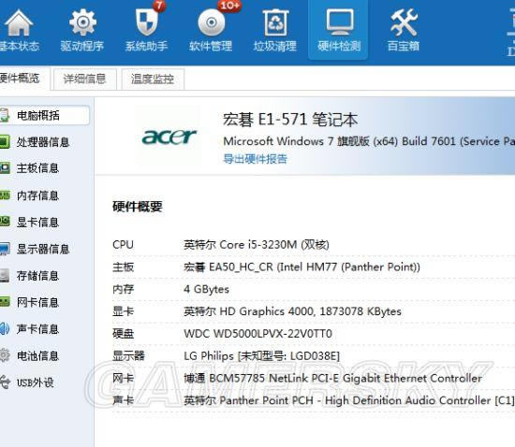Open the 软件管理 disc icon
The width and height of the screenshot is (515, 447).
tap(212, 22)
